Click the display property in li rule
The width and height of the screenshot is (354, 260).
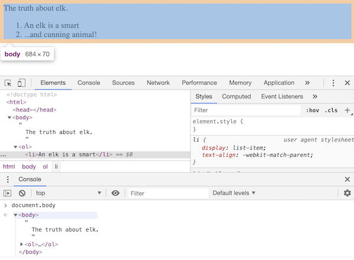[x=214, y=148]
